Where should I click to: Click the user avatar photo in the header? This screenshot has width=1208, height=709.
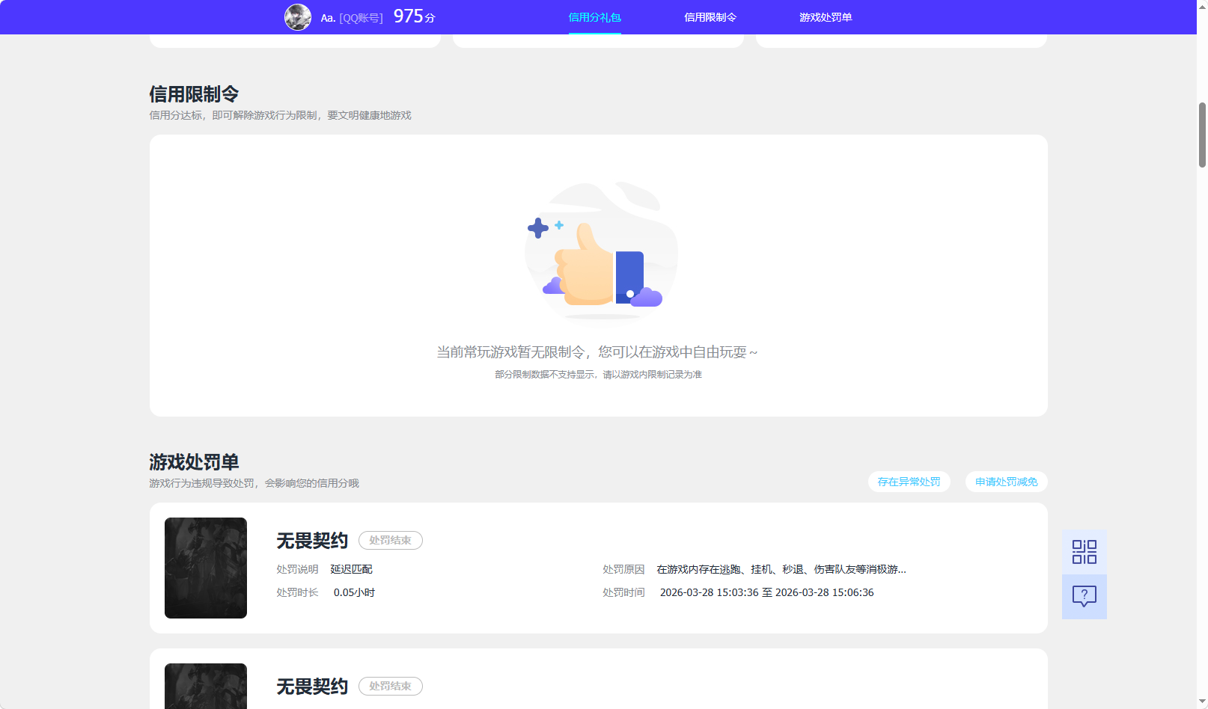tap(297, 16)
